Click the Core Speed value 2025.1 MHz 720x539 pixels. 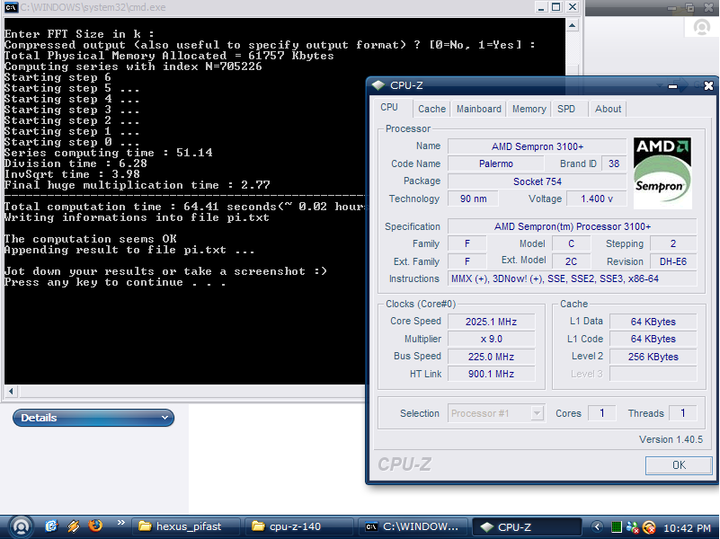pyautogui.click(x=492, y=322)
